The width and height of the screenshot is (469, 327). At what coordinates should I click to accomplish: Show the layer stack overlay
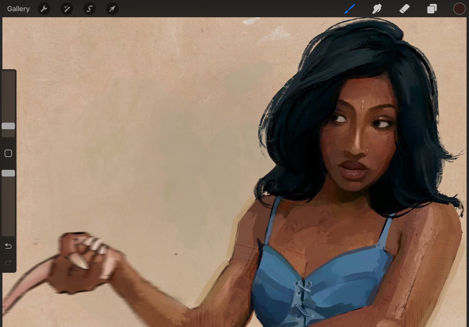tap(432, 9)
